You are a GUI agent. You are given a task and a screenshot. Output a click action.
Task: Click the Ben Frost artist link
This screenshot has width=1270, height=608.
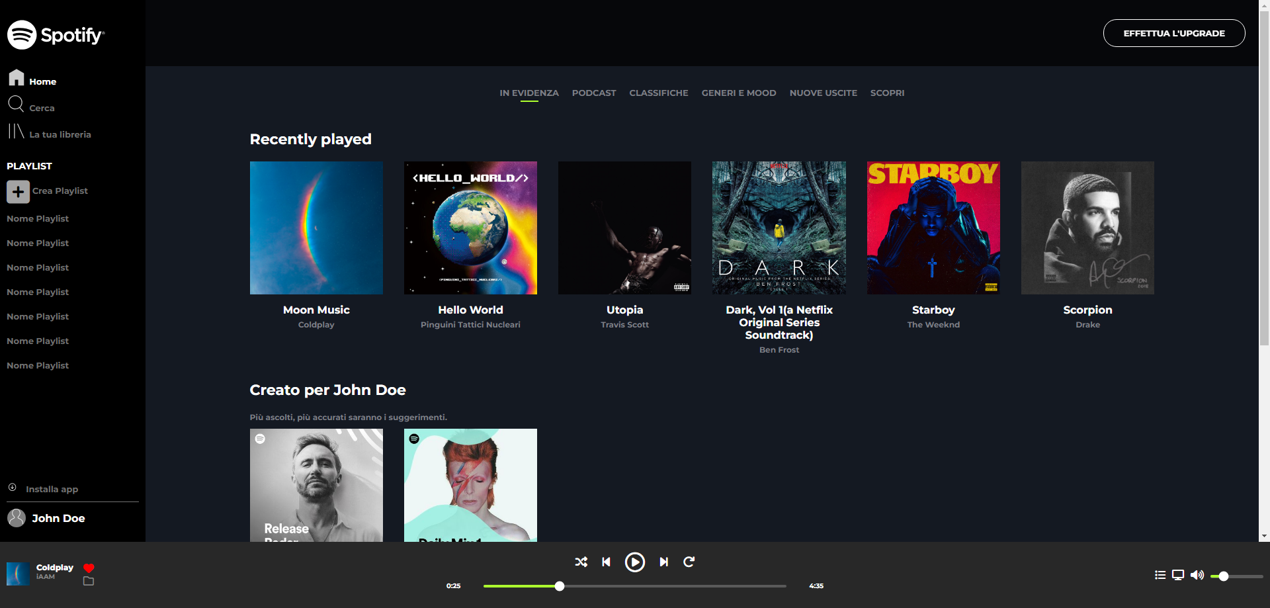(779, 350)
